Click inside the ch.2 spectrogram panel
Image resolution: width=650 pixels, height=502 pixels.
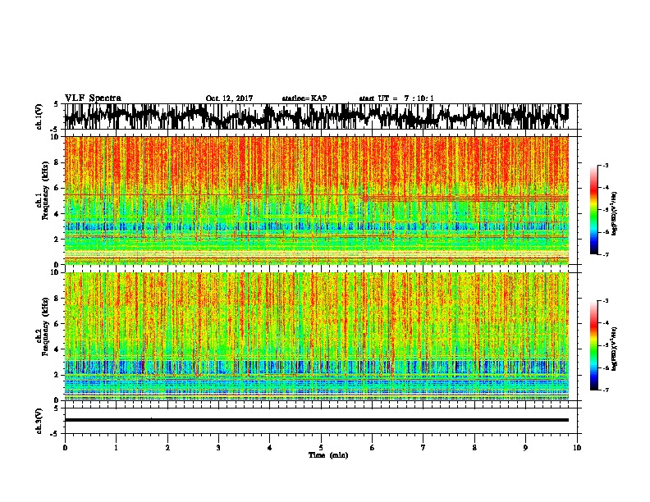pyautogui.click(x=316, y=336)
